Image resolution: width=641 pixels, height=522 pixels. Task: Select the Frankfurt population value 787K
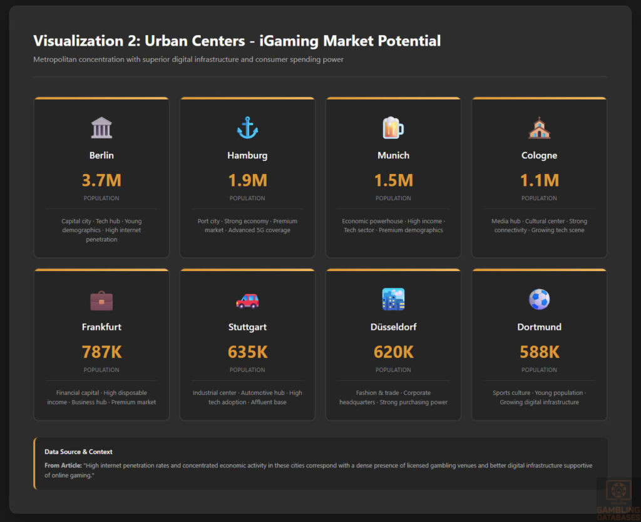(101, 352)
